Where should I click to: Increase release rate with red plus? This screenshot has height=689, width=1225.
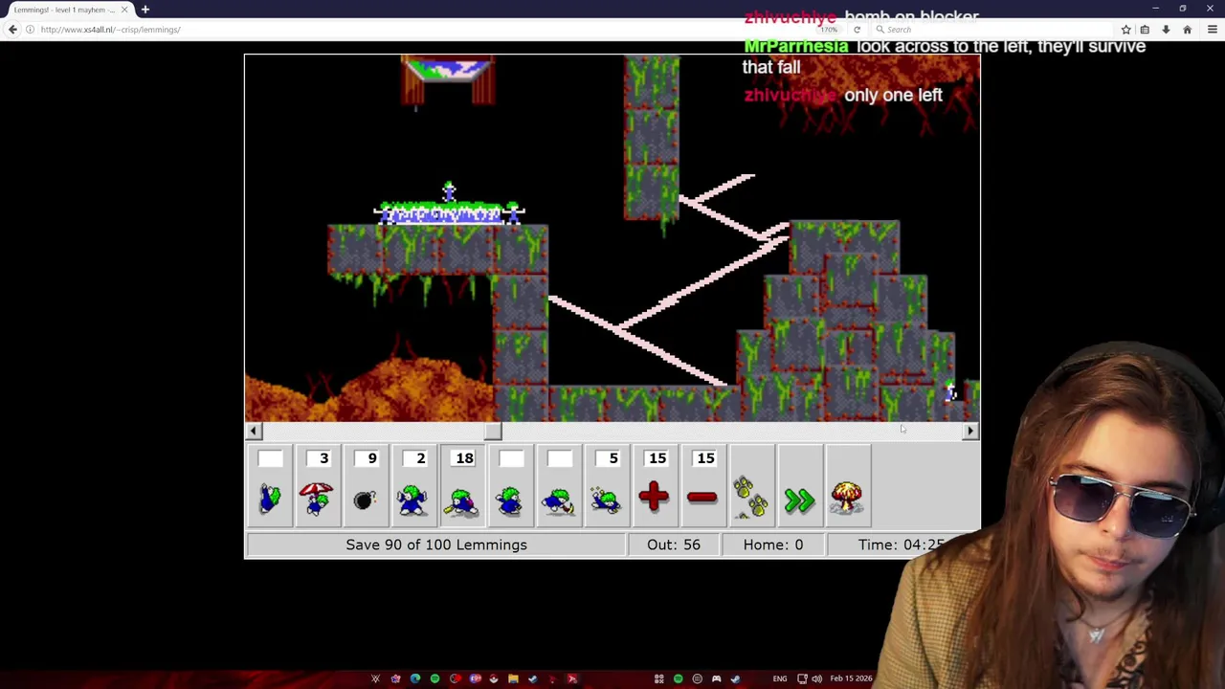click(655, 498)
